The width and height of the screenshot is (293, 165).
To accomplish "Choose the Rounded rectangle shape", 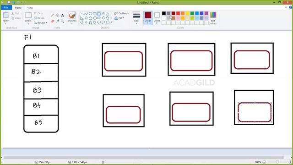I will (99, 14).
